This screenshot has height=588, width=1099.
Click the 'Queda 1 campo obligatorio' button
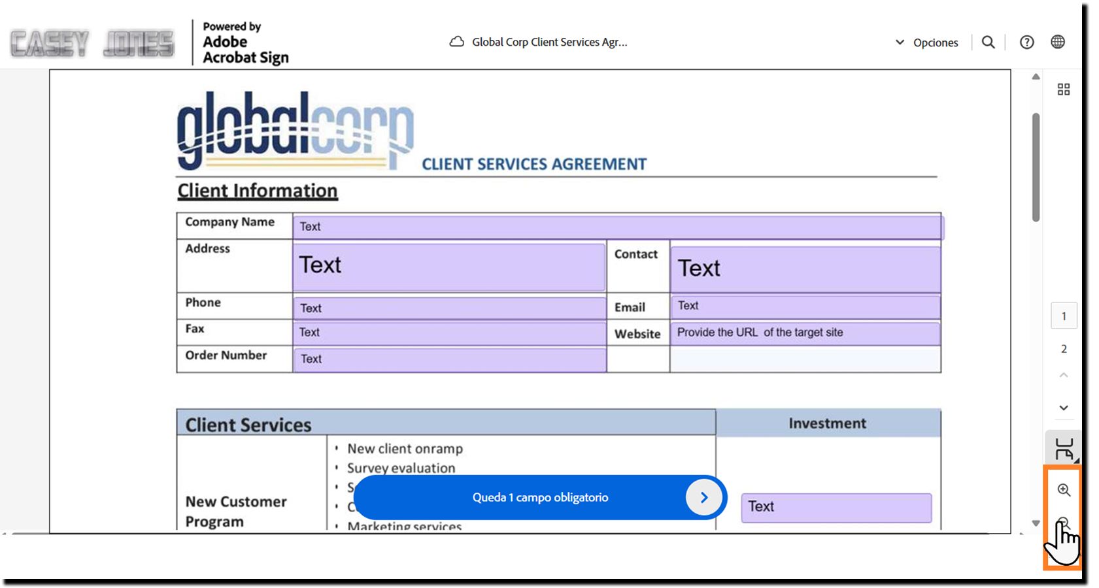(540, 498)
